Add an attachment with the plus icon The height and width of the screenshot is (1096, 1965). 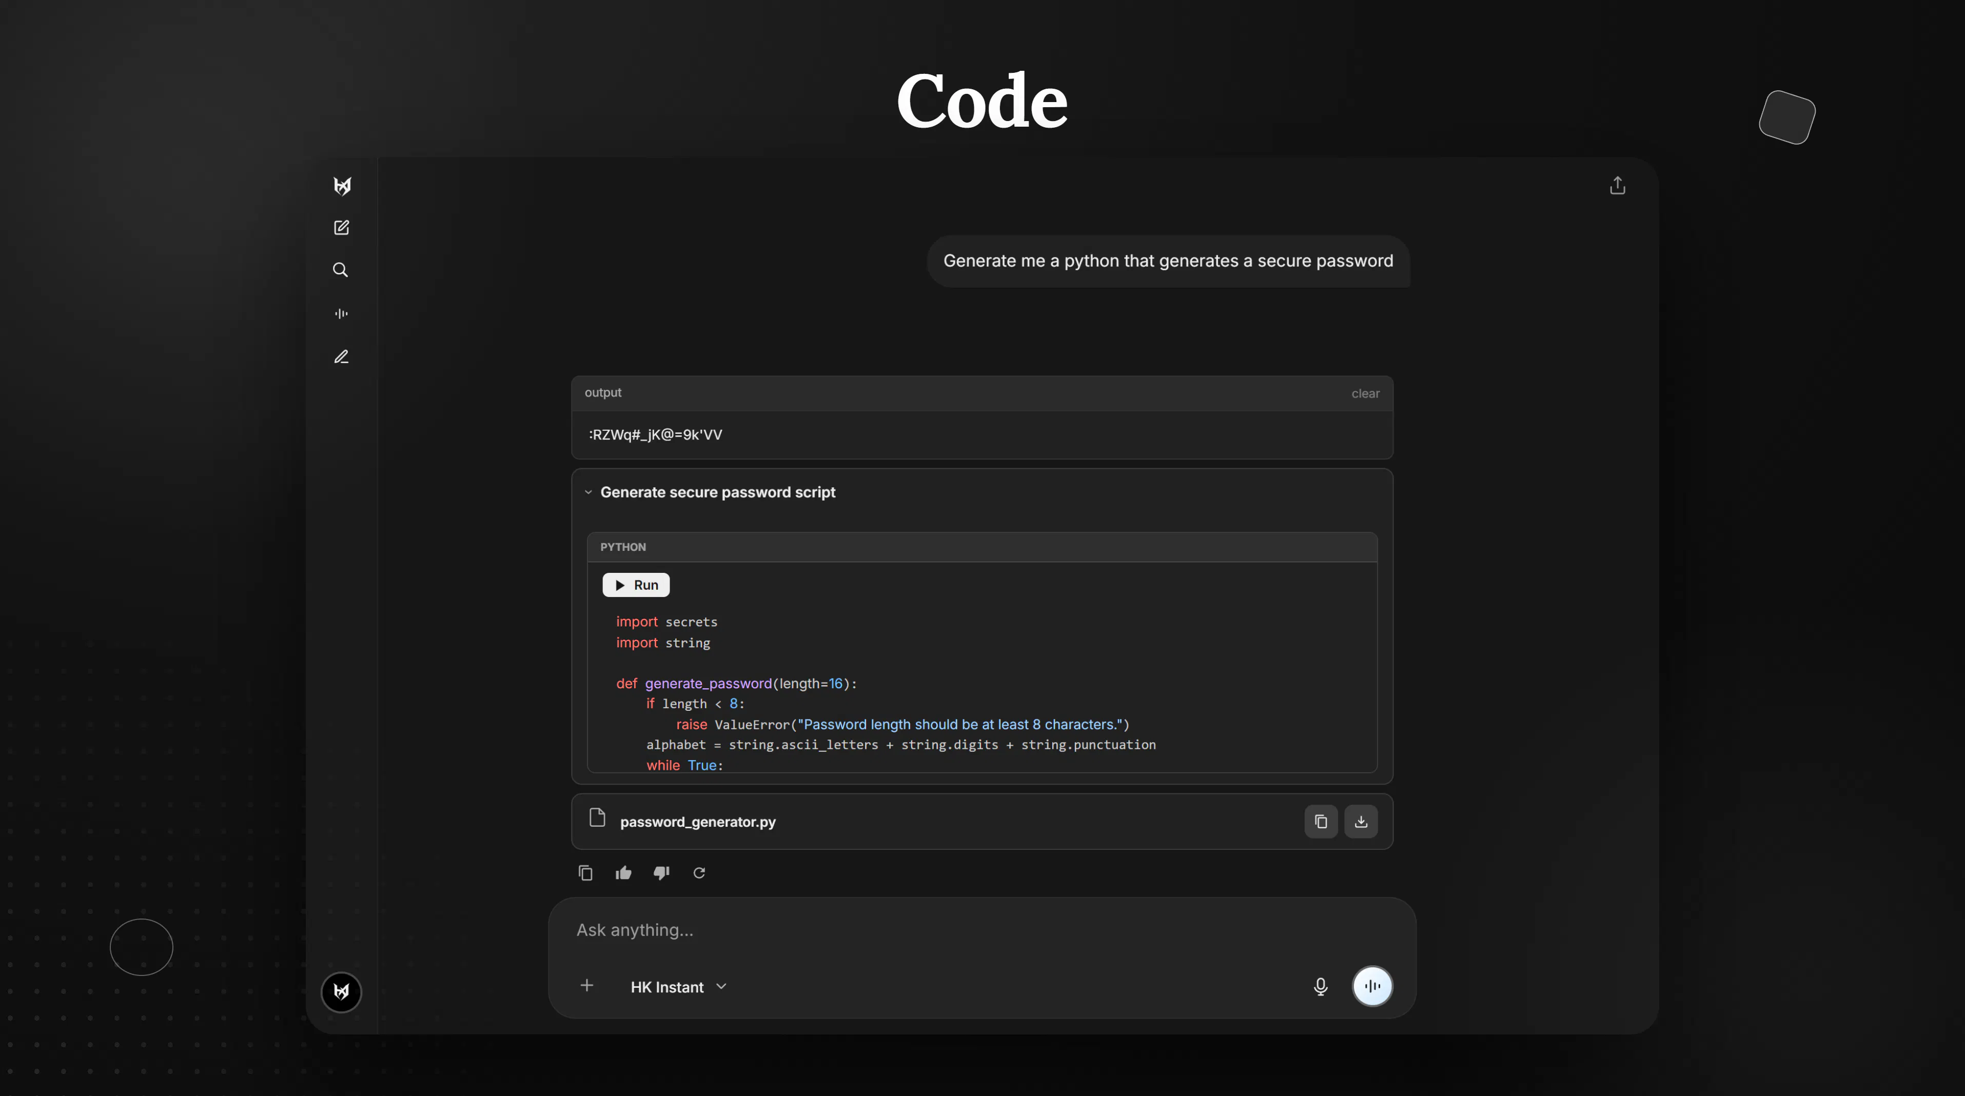point(586,985)
